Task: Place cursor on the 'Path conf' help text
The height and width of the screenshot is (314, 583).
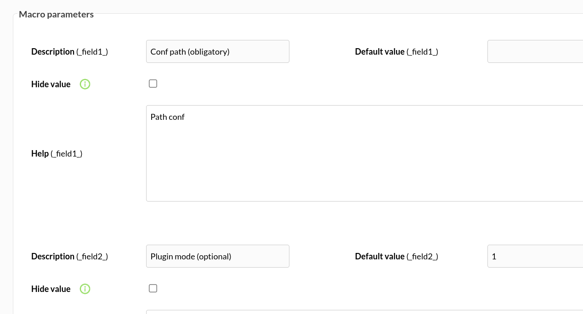Action: (167, 117)
